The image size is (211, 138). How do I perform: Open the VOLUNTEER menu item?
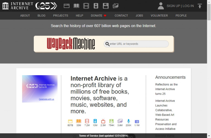[x=159, y=16]
